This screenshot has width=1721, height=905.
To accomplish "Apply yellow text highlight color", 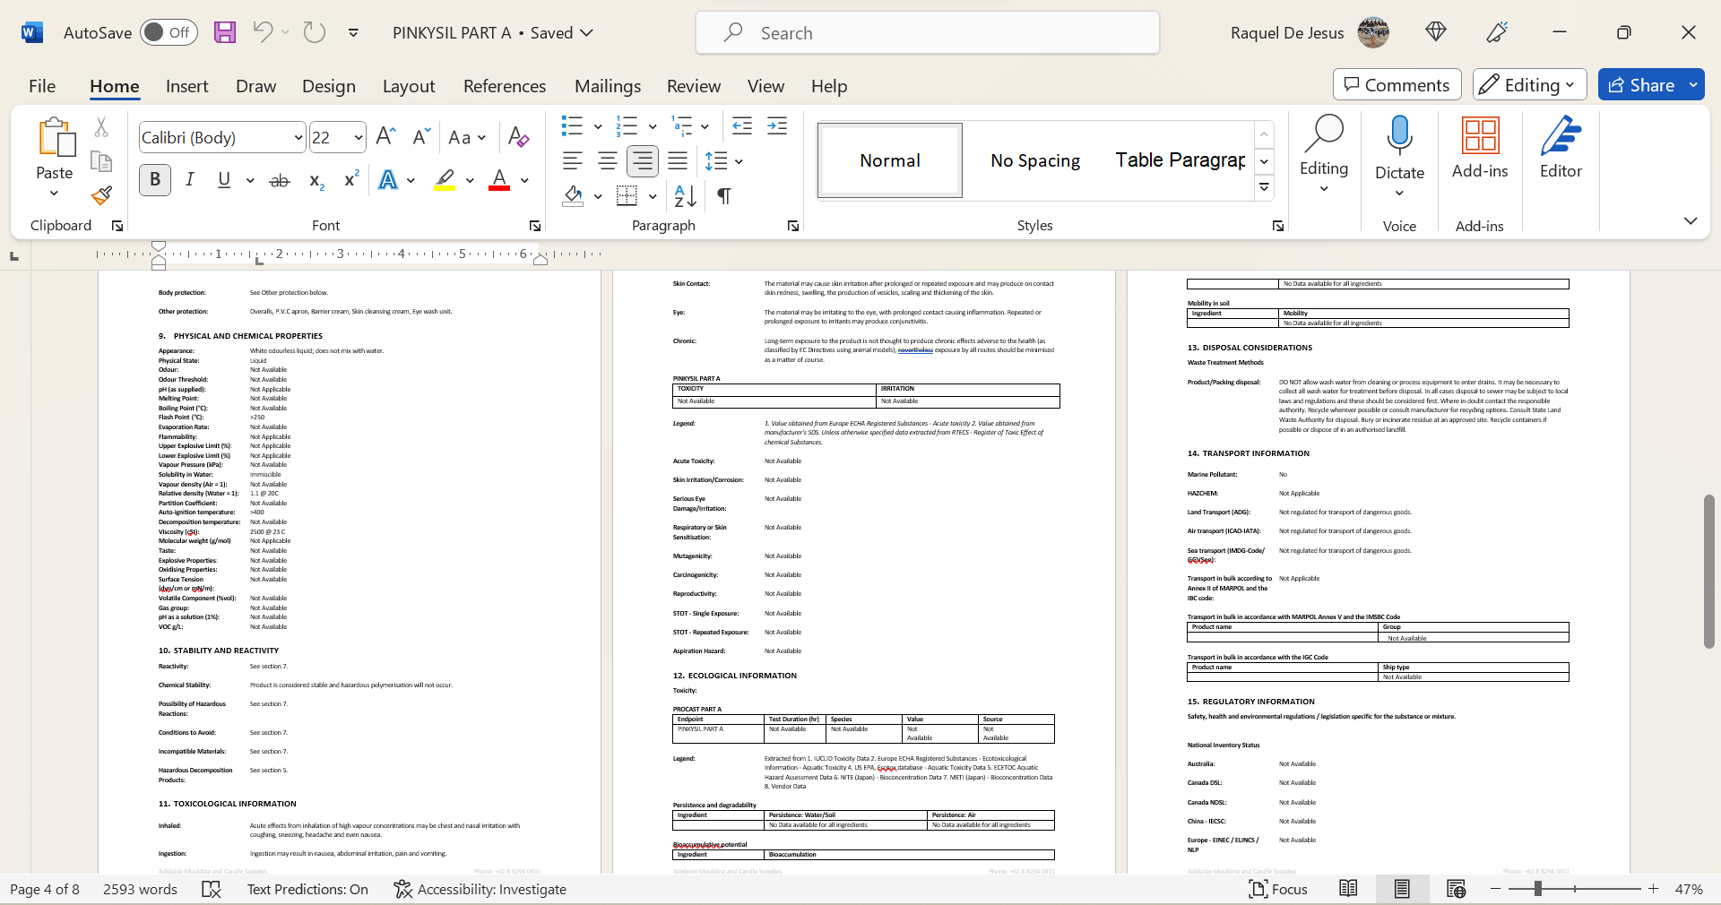I will tap(445, 180).
